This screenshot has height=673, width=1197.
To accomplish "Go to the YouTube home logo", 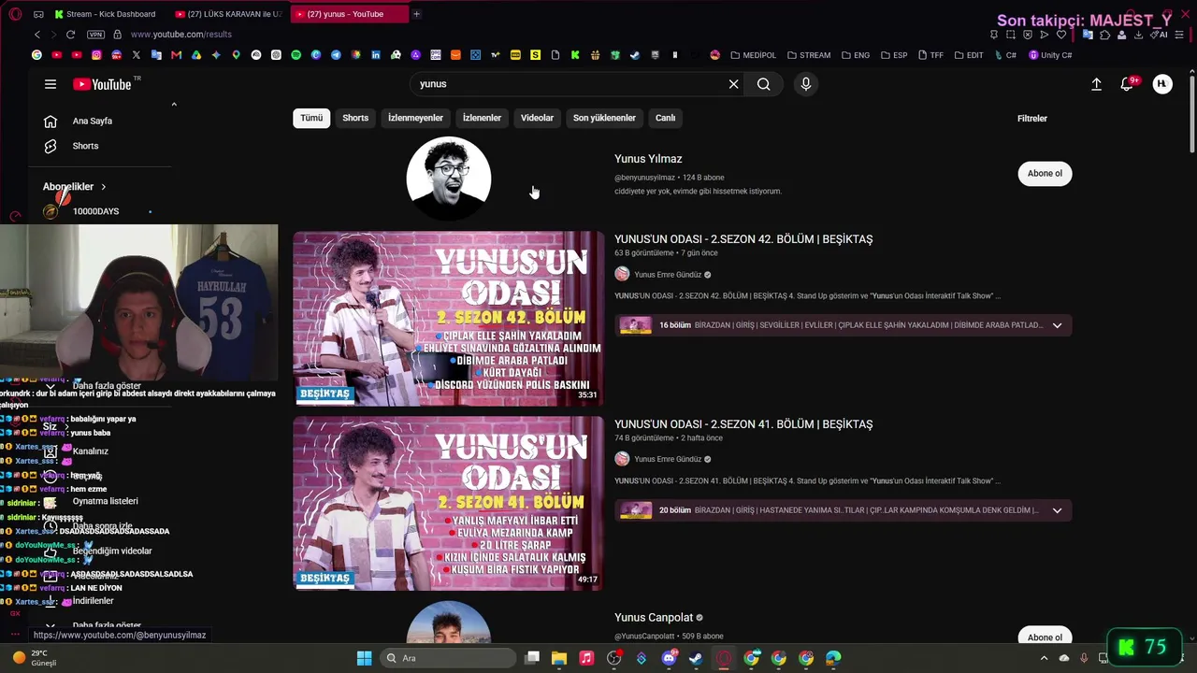I will point(102,84).
